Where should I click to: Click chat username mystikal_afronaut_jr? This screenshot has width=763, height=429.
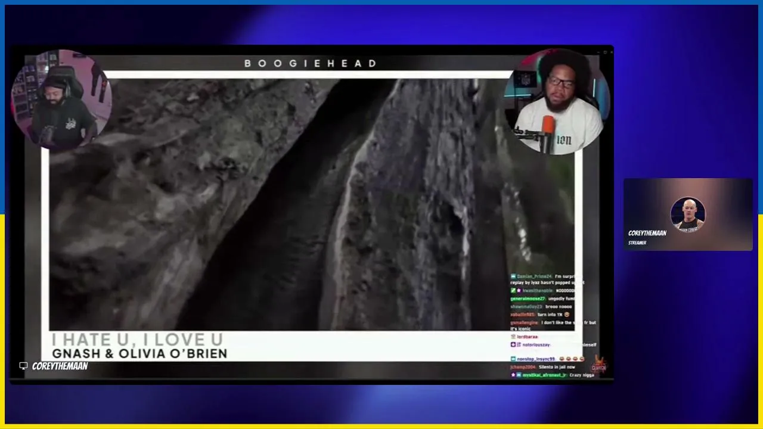(x=544, y=375)
